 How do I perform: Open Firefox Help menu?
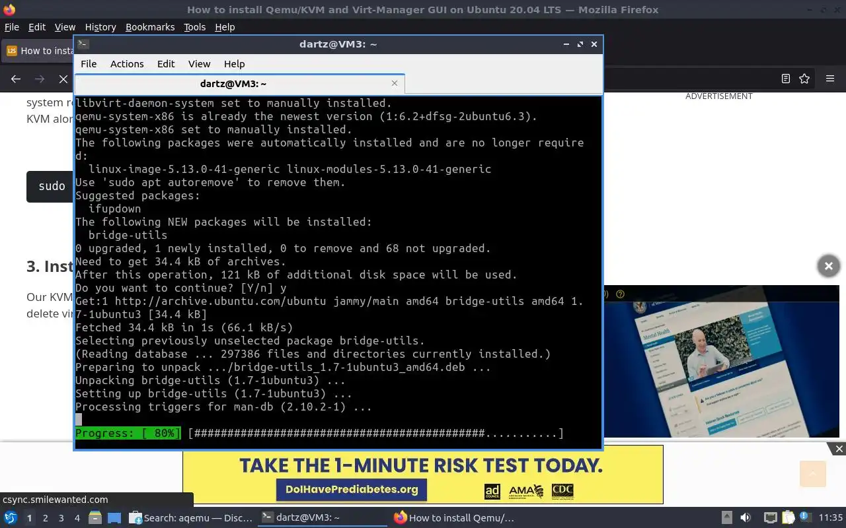click(225, 27)
